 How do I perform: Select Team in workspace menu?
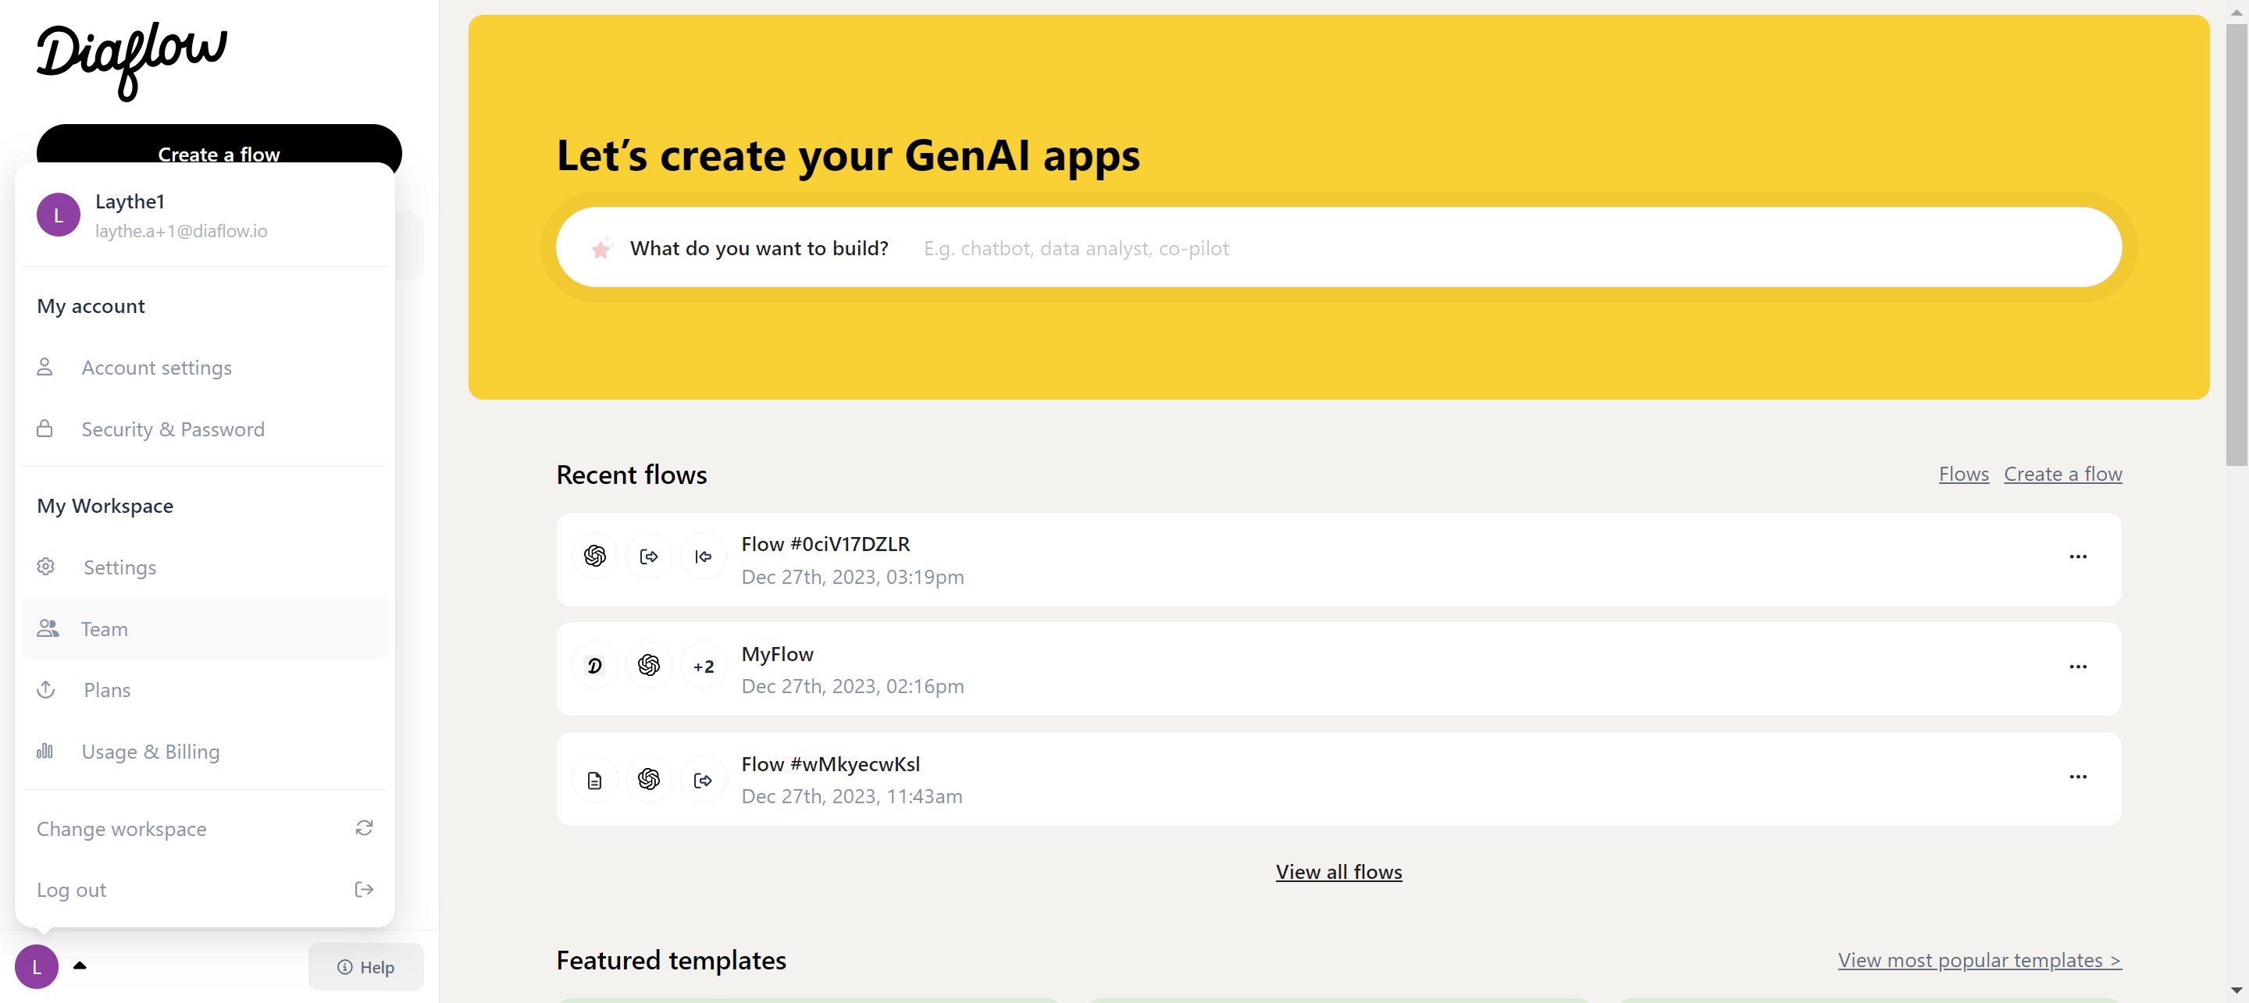[x=104, y=628]
